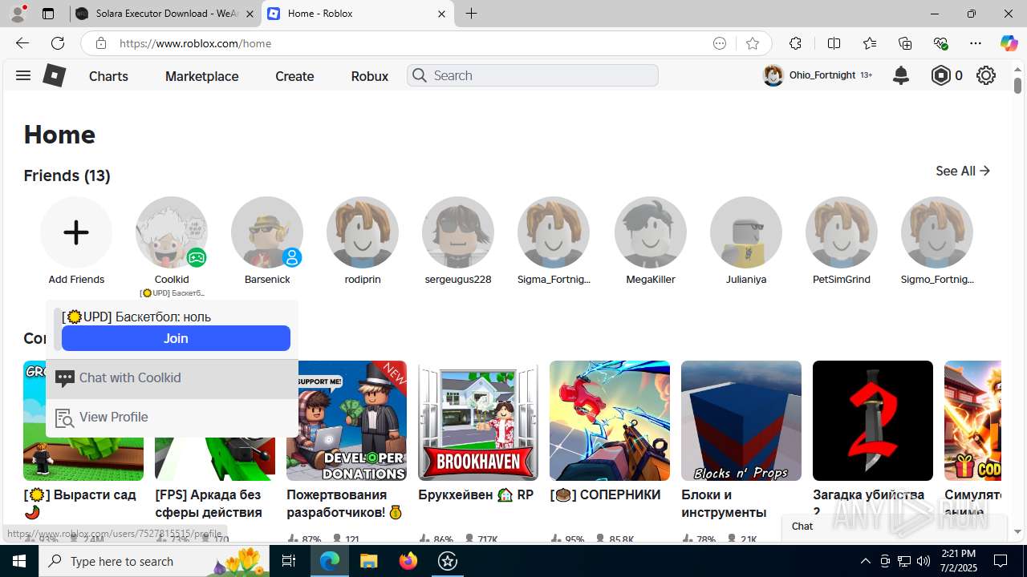Open Task View on taskbar
The width and height of the screenshot is (1027, 577).
pyautogui.click(x=289, y=561)
